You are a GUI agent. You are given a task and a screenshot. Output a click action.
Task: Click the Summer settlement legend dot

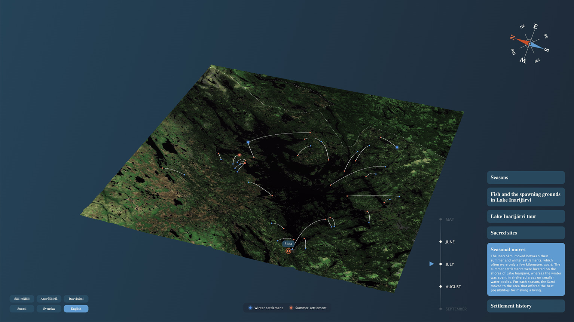click(x=291, y=308)
